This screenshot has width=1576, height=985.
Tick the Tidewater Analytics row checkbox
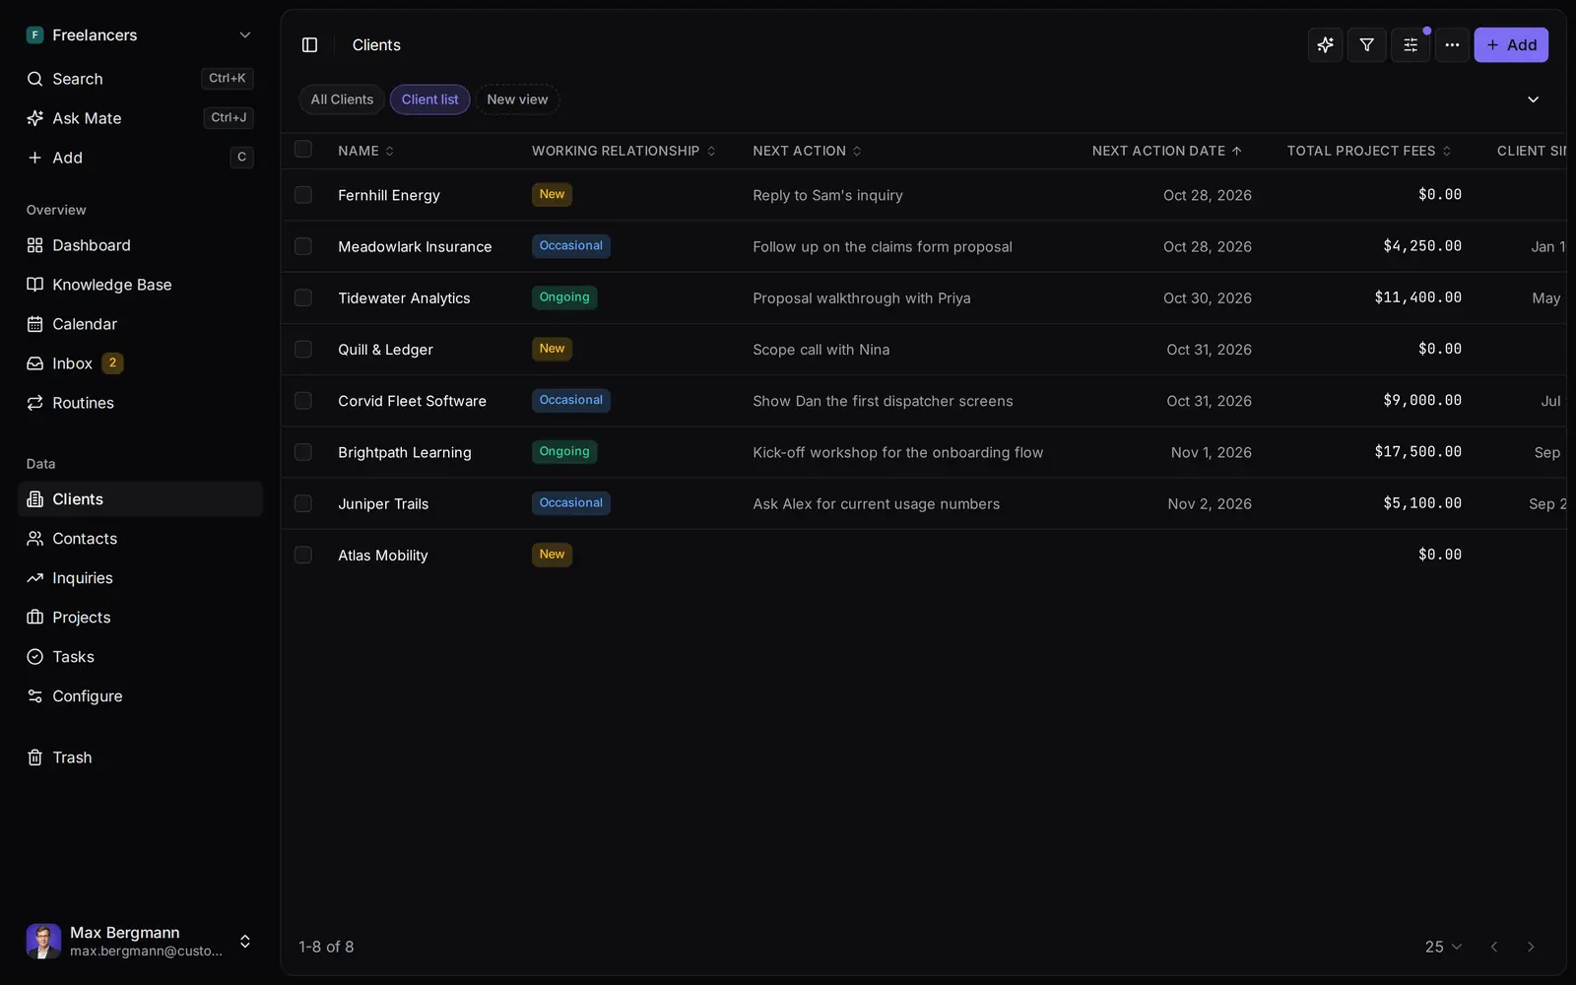[303, 297]
